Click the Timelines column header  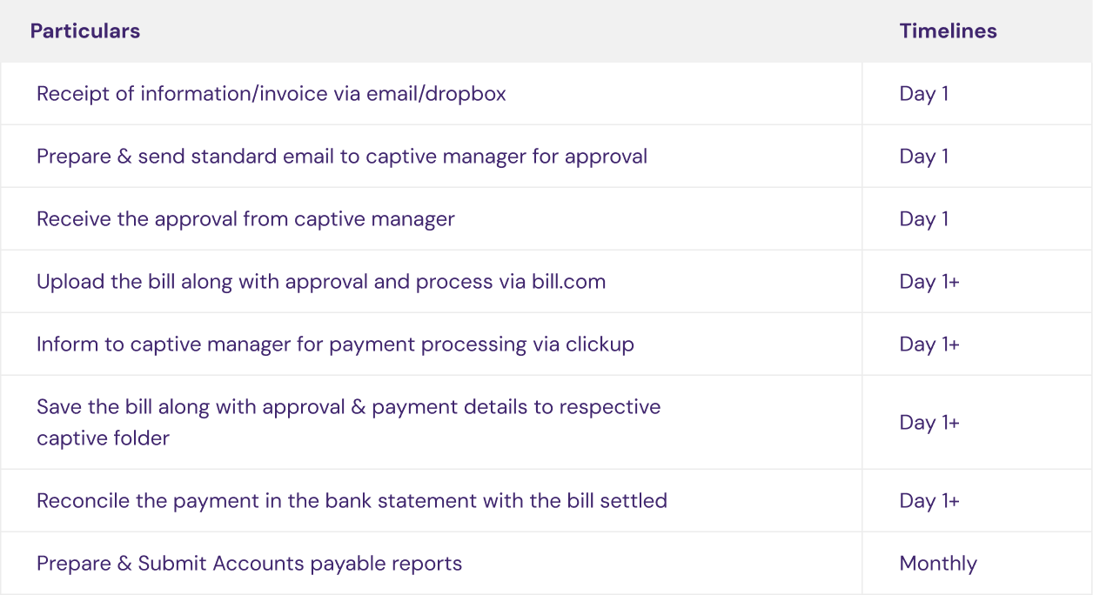tap(948, 30)
